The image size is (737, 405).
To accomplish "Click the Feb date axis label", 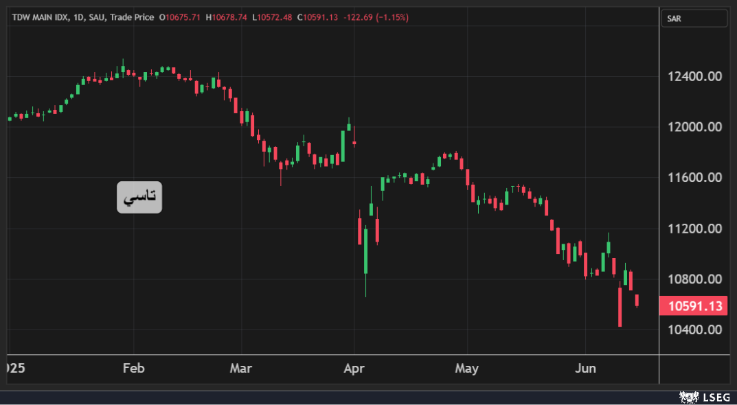I will pyautogui.click(x=133, y=369).
